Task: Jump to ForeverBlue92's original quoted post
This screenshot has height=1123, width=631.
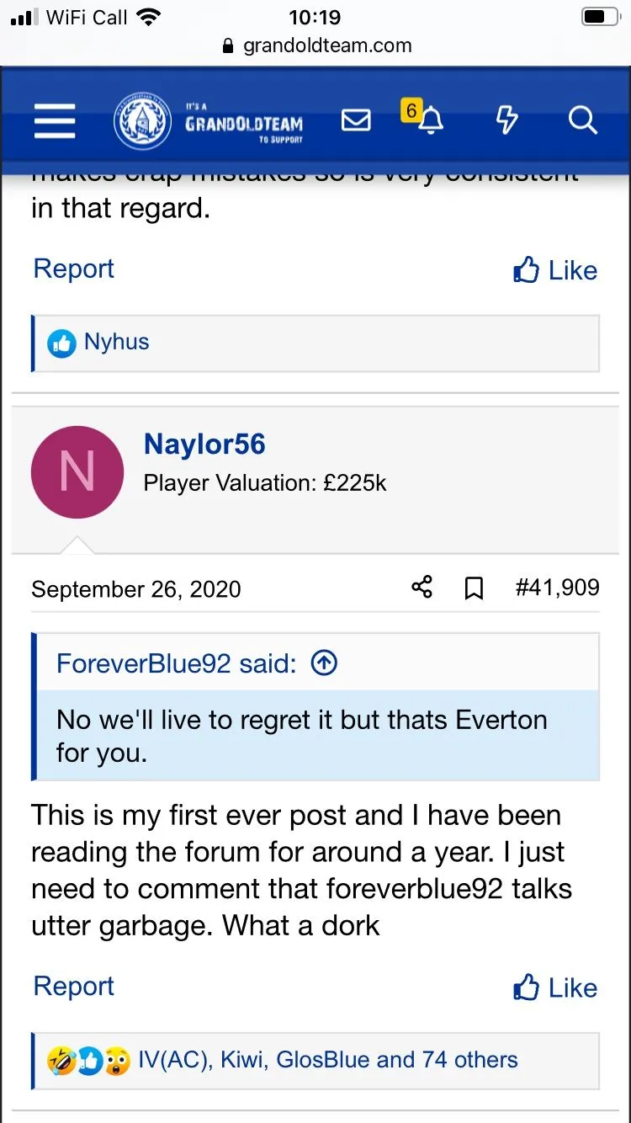Action: (324, 663)
